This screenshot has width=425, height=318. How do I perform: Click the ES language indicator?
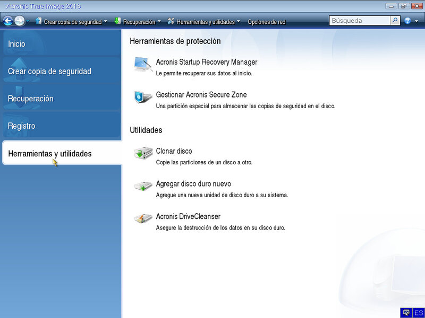tap(419, 313)
